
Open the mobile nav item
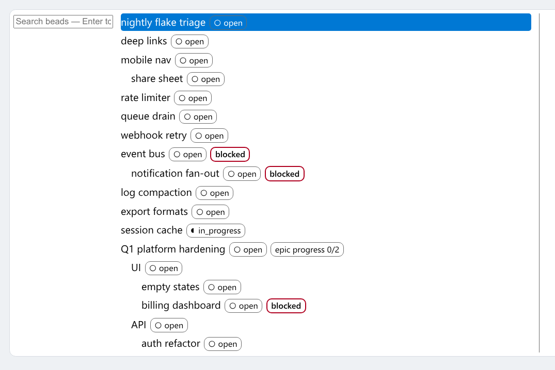pos(326,60)
